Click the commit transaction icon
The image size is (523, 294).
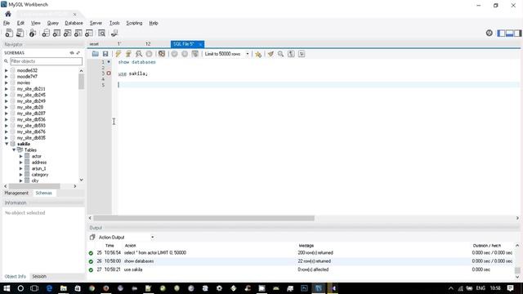(x=174, y=54)
